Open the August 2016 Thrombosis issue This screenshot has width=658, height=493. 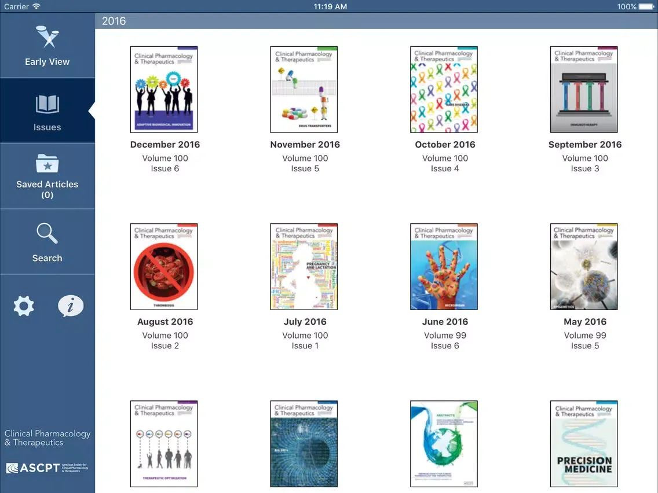pyautogui.click(x=164, y=266)
